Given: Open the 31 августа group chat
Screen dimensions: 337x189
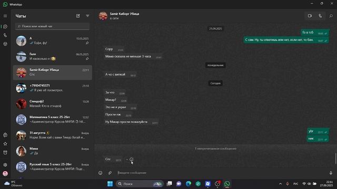Looking at the screenshot, I should (53, 135).
